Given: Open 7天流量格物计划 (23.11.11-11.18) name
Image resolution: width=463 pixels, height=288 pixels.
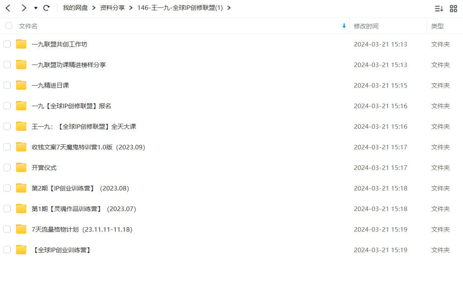Looking at the screenshot, I should tap(82, 230).
